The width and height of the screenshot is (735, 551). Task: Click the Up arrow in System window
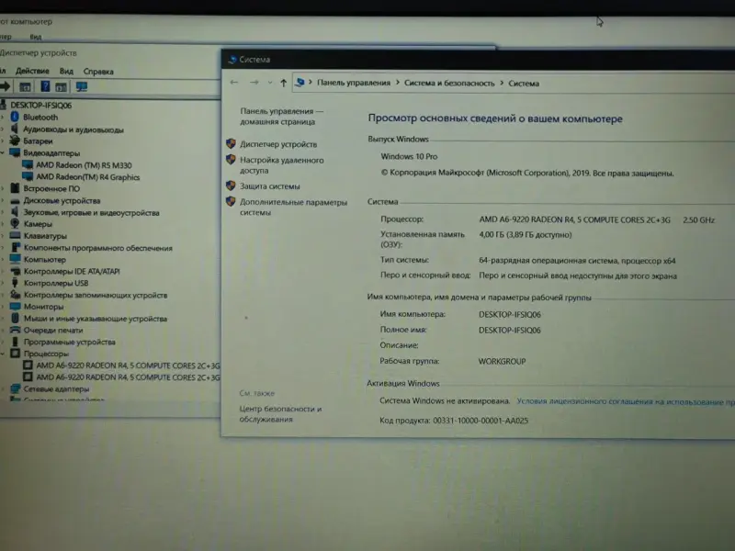point(283,83)
